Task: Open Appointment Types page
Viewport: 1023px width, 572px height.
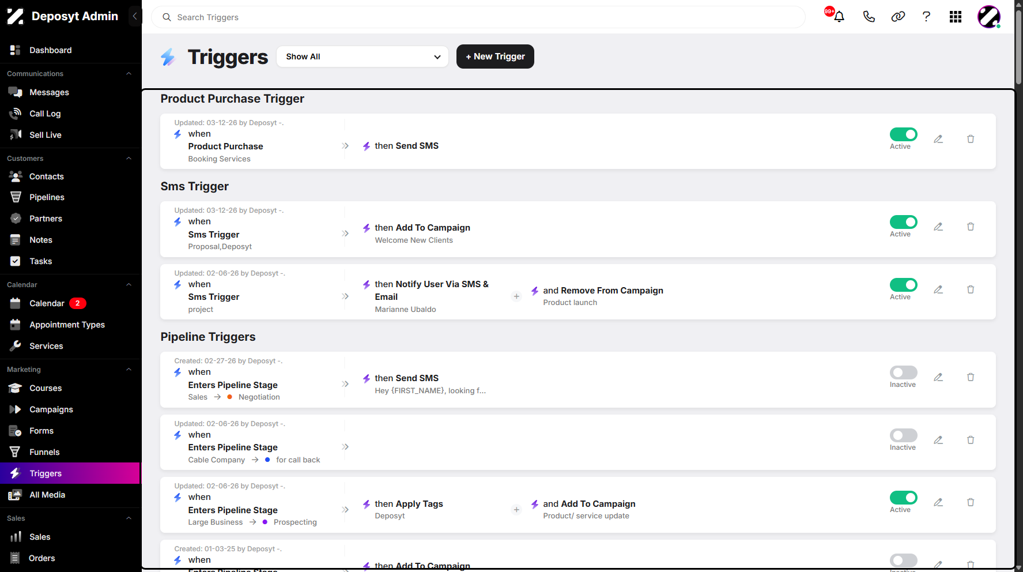Action: coord(70,325)
